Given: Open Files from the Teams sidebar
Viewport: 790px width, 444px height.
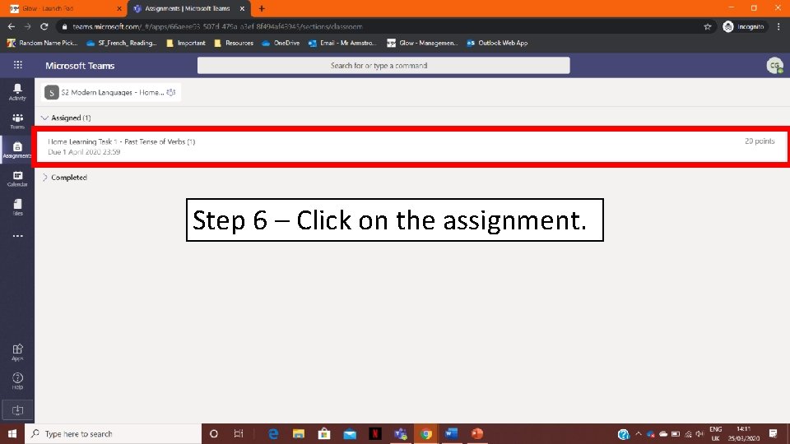Looking at the screenshot, I should pos(17,207).
